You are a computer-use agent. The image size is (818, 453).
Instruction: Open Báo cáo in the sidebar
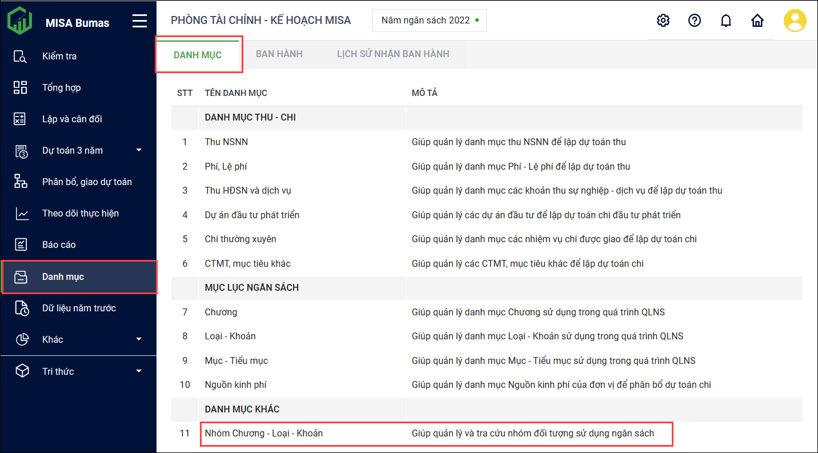click(59, 244)
